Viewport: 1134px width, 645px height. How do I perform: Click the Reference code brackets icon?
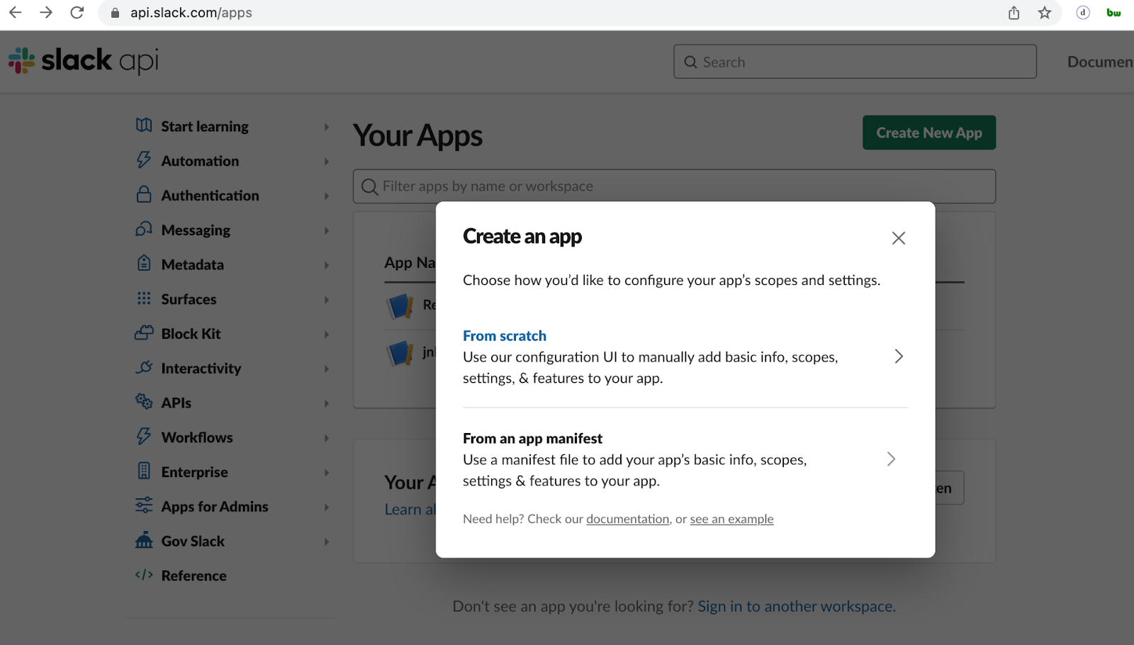pyautogui.click(x=144, y=575)
